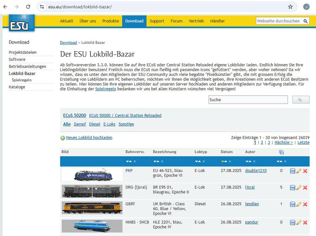Image resolution: width=316 pixels, height=236 pixels.
Task: Open author double1210's profile
Action: click(256, 171)
